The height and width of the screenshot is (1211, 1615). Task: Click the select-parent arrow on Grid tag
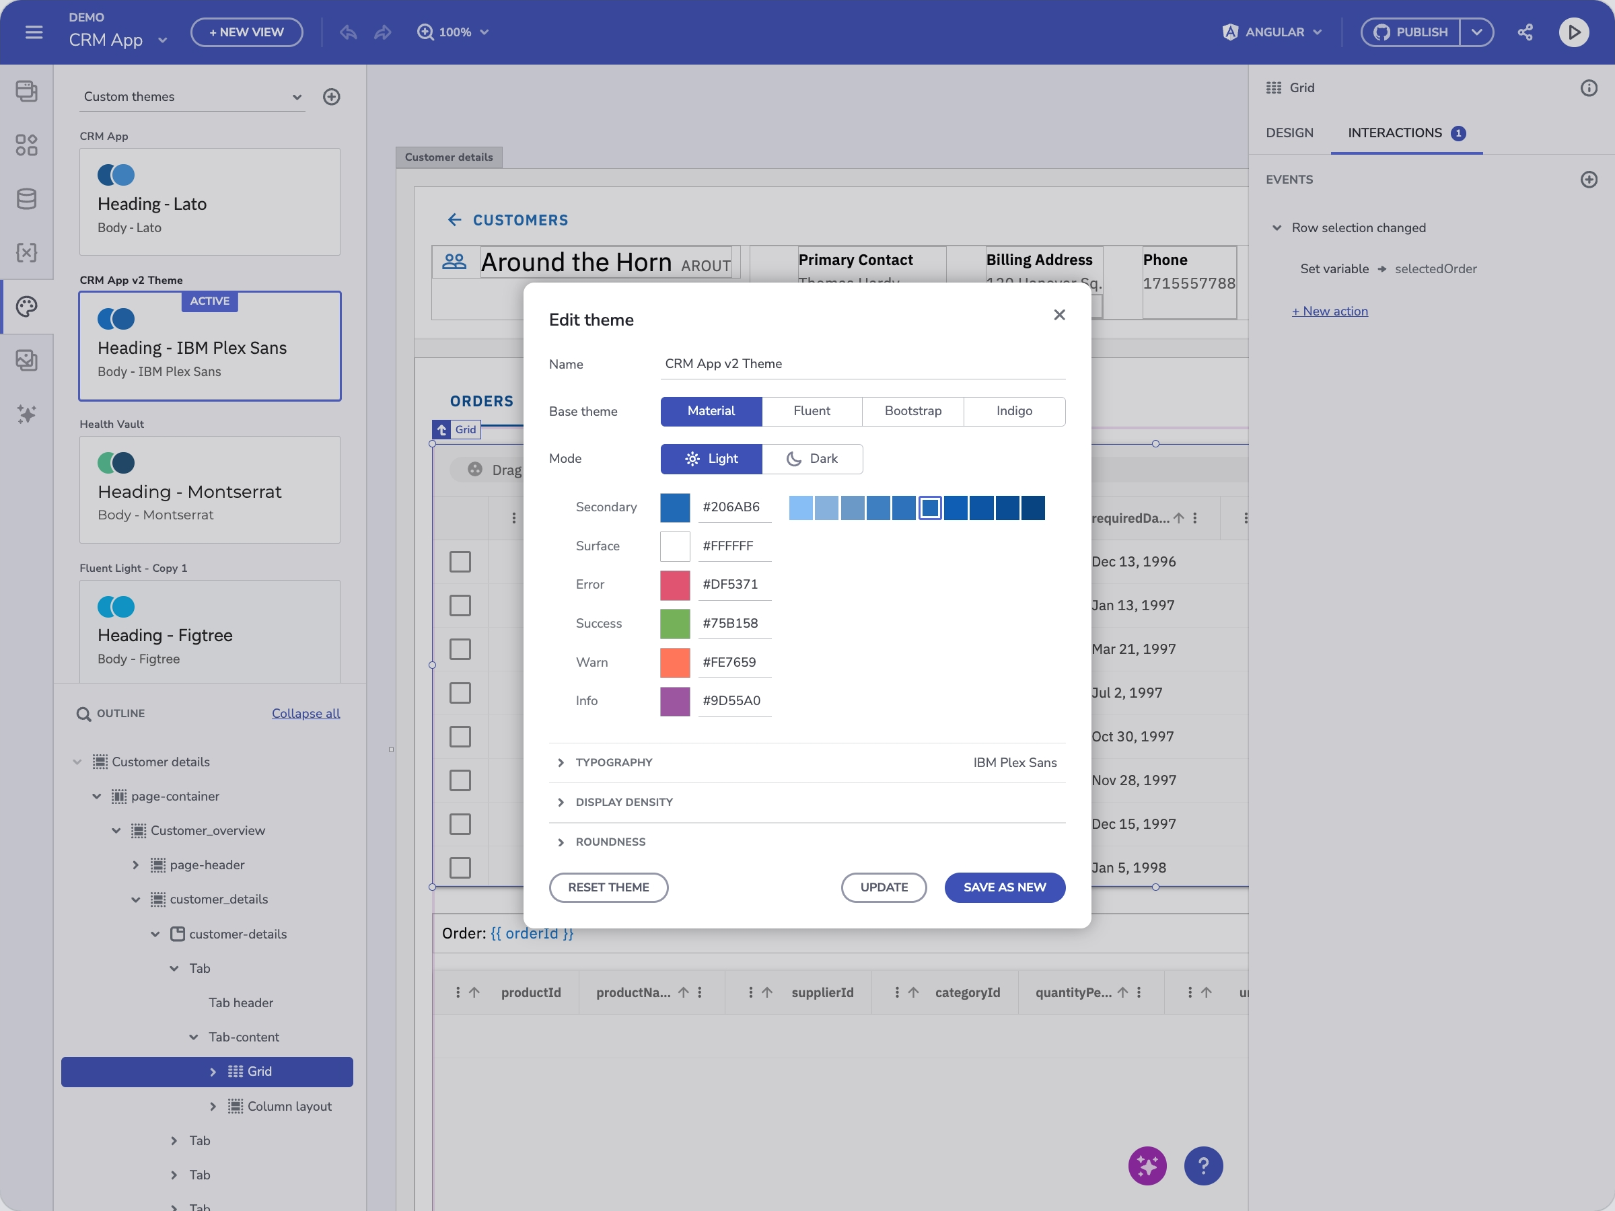tap(441, 430)
